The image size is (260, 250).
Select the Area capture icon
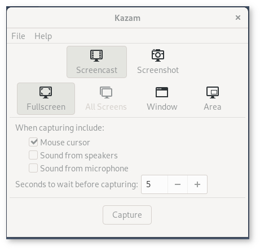(213, 92)
